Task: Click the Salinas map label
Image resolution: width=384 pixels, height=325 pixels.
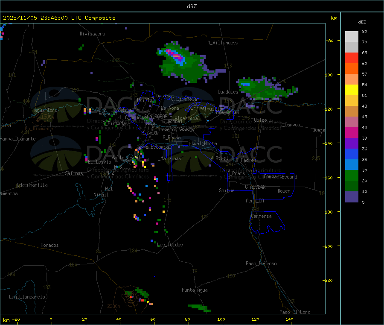Action: (74, 173)
